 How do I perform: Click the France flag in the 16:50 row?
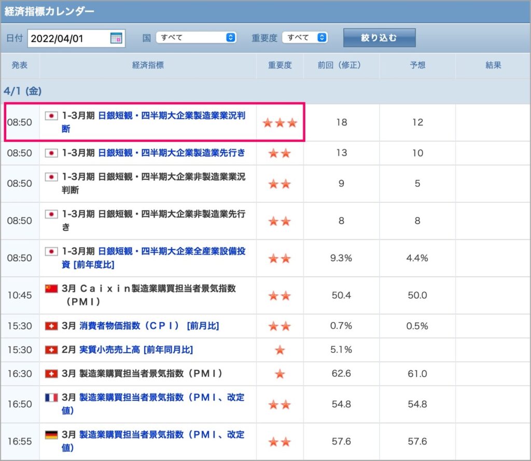tap(51, 397)
